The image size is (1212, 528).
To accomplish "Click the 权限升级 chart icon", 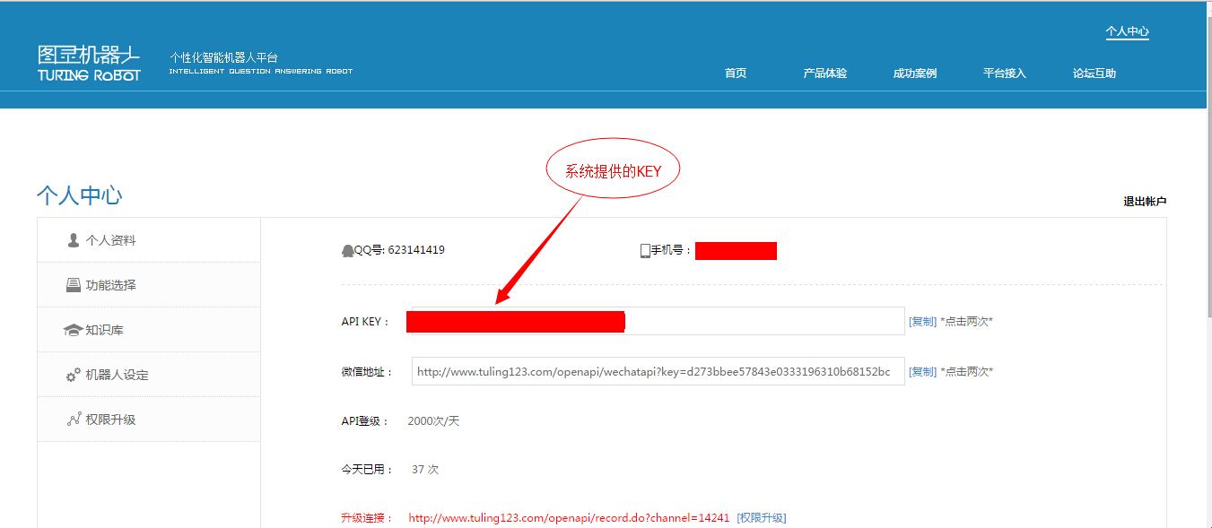I will pyautogui.click(x=74, y=420).
